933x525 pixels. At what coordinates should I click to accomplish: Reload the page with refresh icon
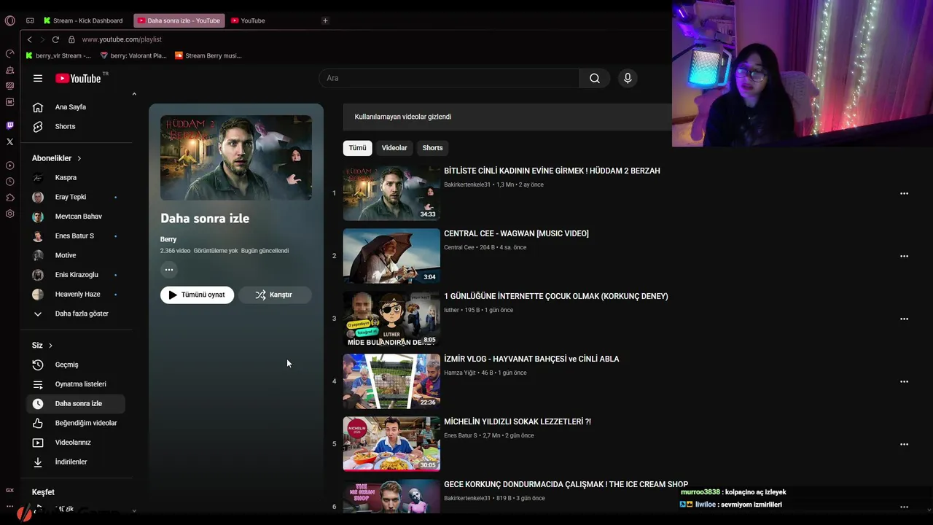pos(55,39)
